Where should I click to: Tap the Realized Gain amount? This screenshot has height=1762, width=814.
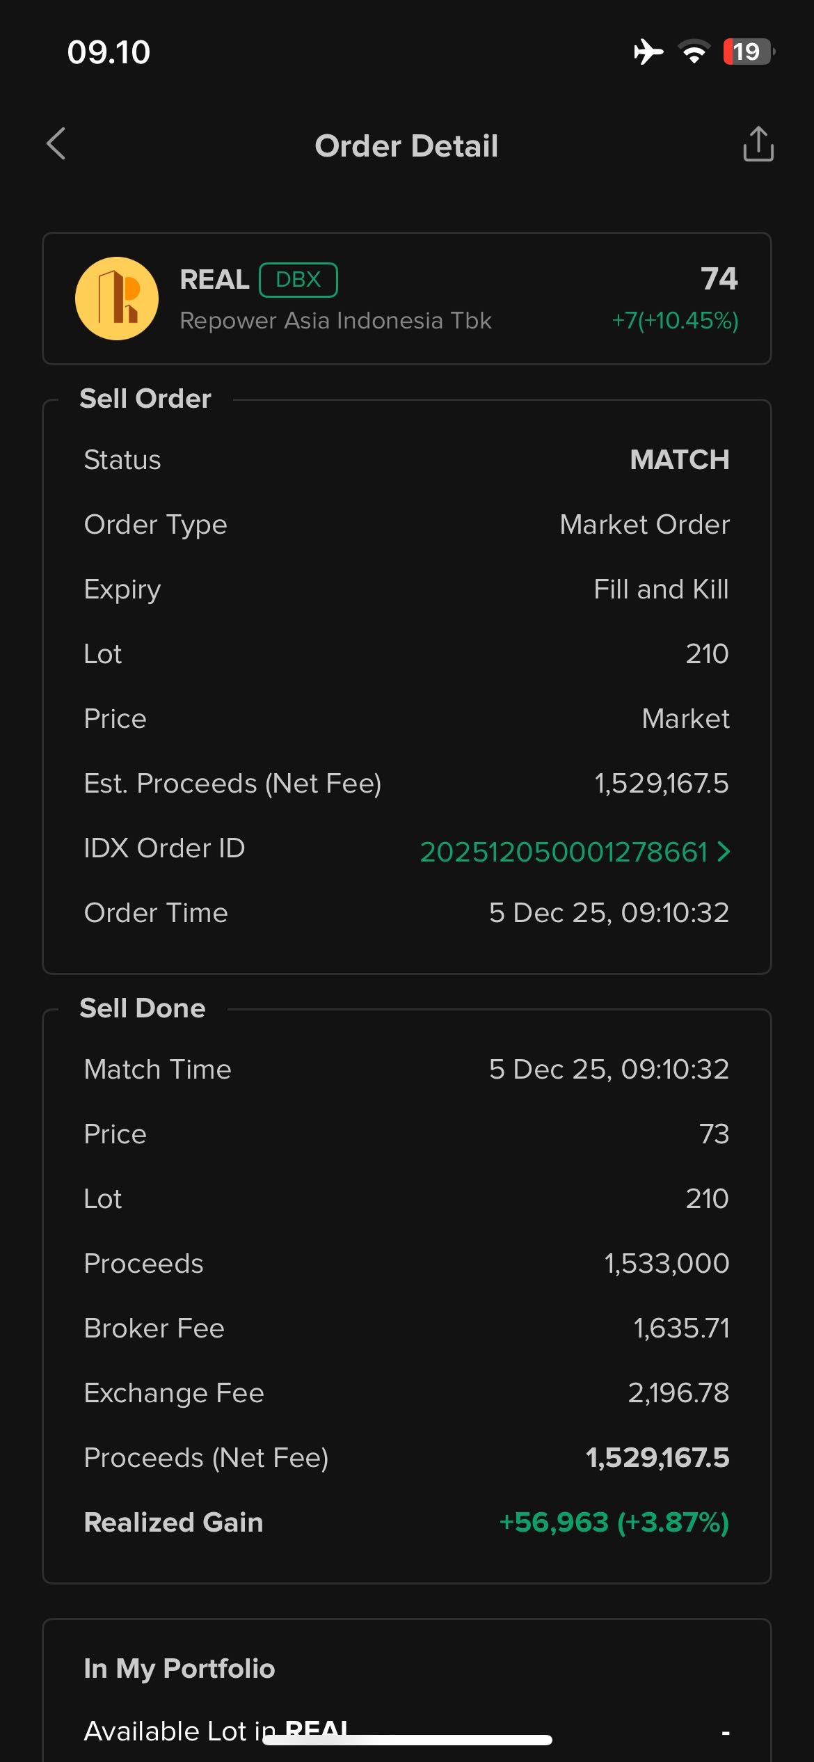[614, 1522]
